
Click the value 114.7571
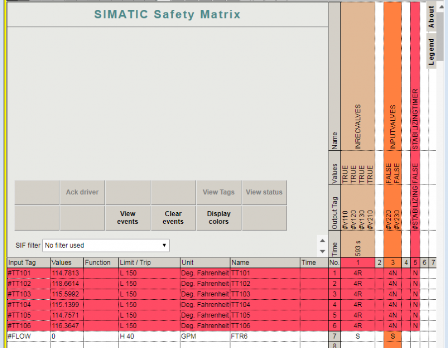tap(65, 316)
